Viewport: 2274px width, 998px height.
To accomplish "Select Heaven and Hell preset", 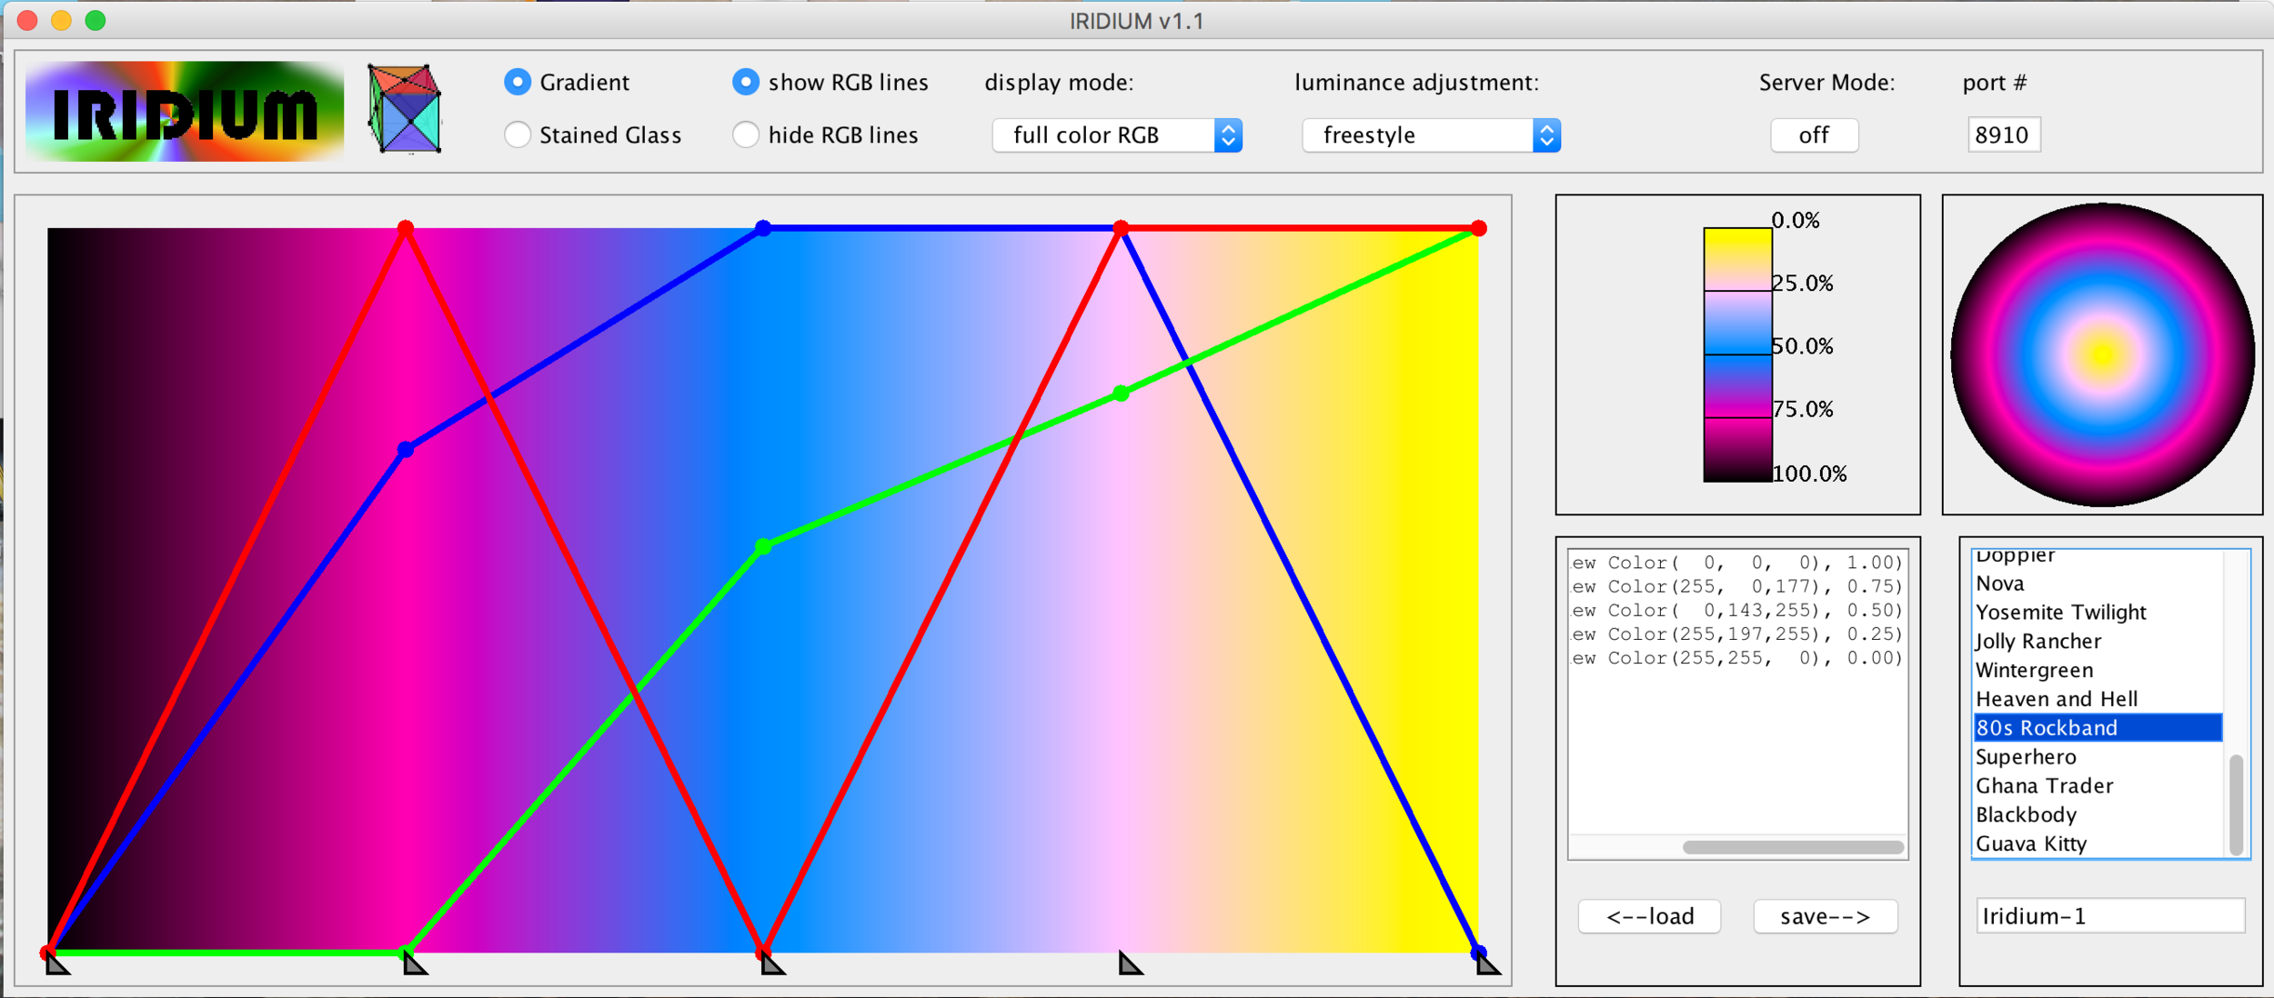I will point(2098,699).
